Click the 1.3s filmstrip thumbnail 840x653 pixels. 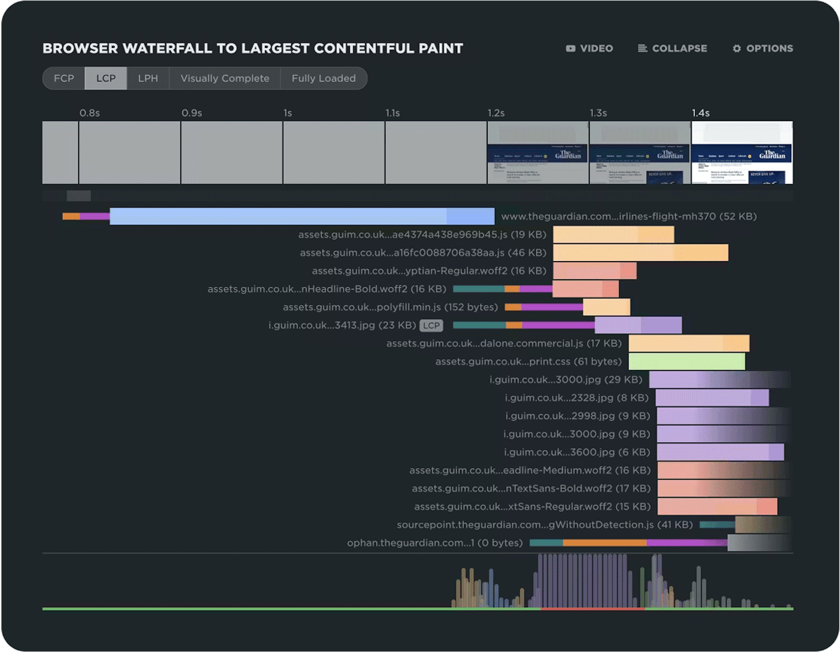pyautogui.click(x=640, y=152)
